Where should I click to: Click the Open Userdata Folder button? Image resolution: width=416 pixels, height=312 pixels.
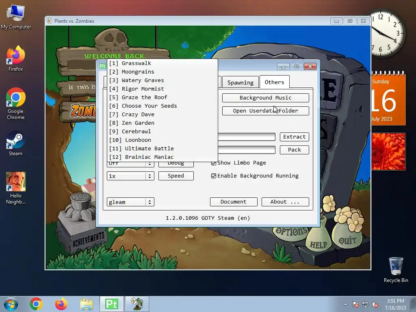(x=265, y=110)
